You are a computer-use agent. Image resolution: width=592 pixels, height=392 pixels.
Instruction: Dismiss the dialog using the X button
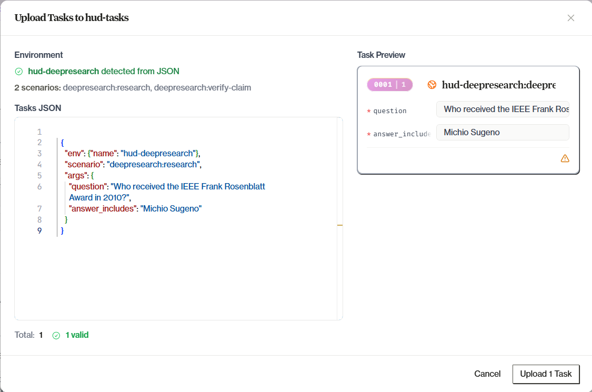(570, 17)
